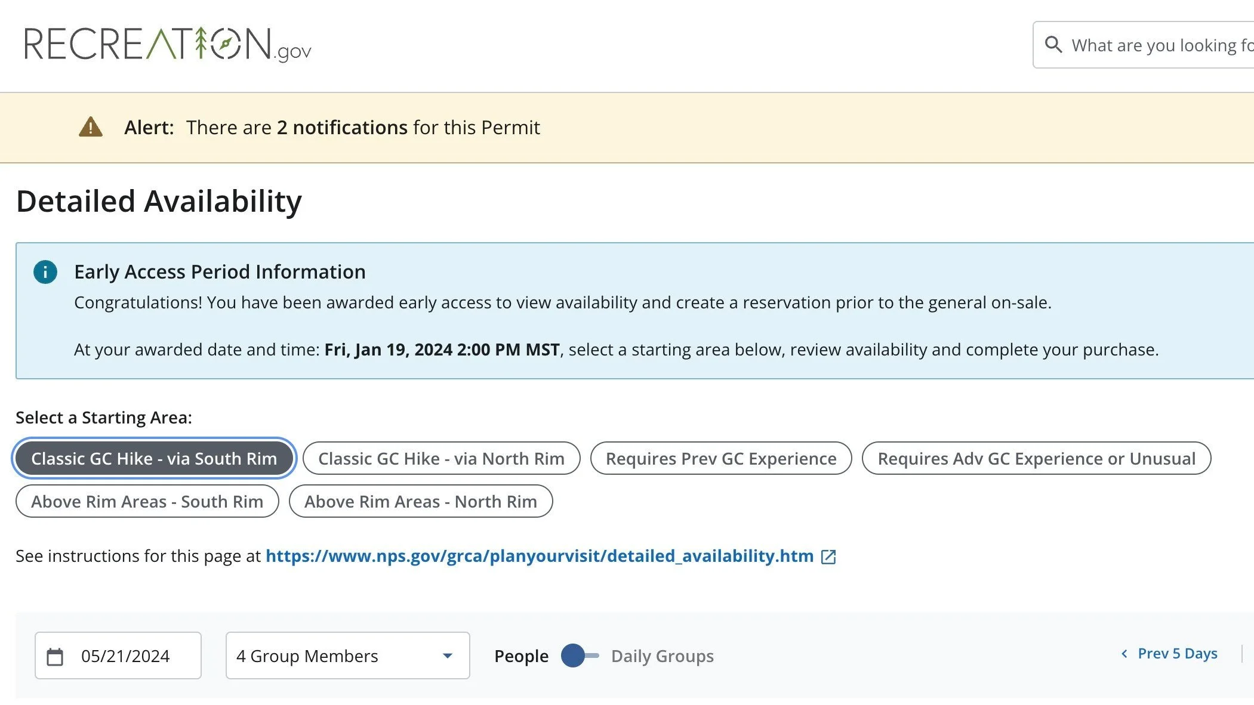
Task: Click the alert warning triangle icon
Action: point(91,127)
